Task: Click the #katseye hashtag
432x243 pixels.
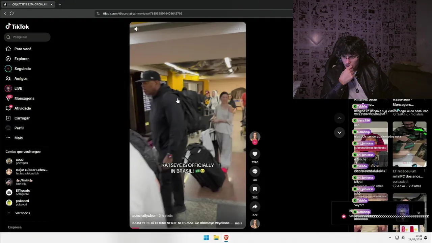Action: point(207,223)
